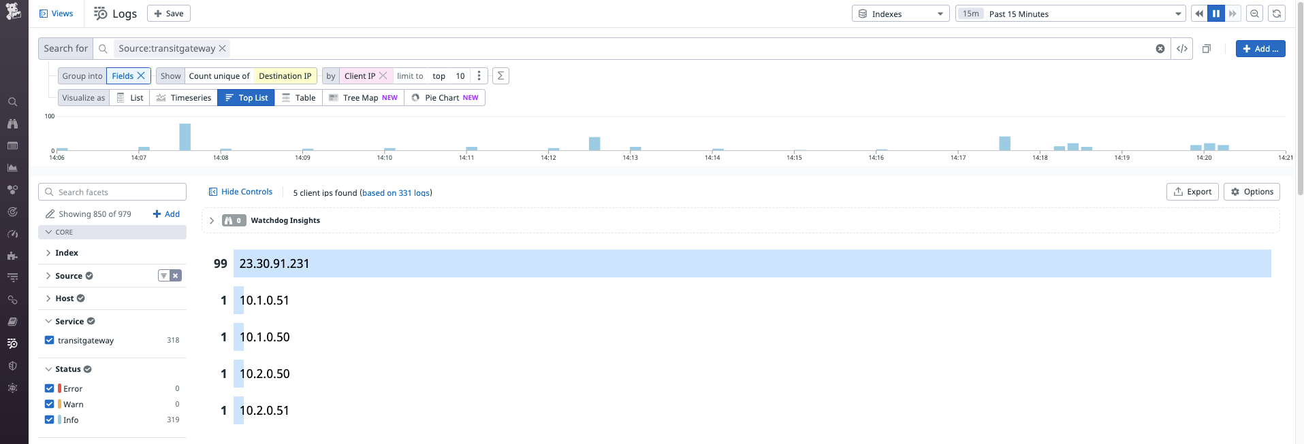
Task: Click the Hide Controls link
Action: (240, 192)
